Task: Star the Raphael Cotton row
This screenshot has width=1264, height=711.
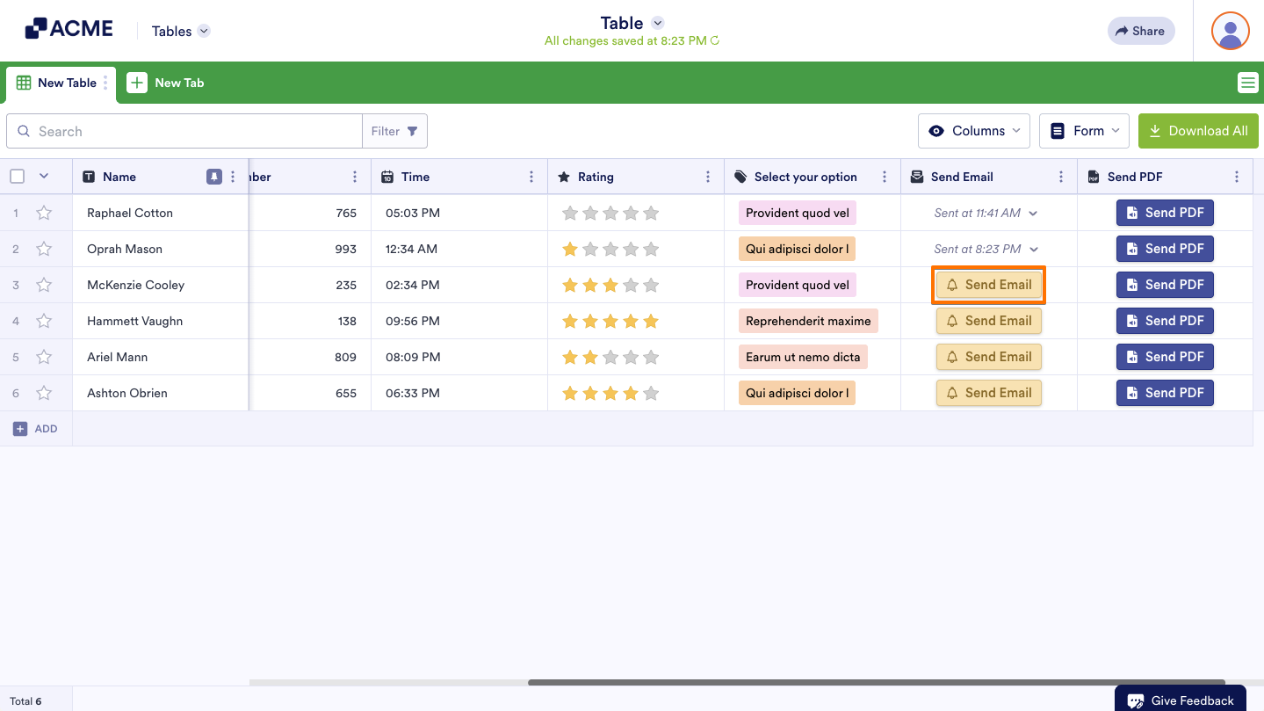Action: [x=44, y=213]
